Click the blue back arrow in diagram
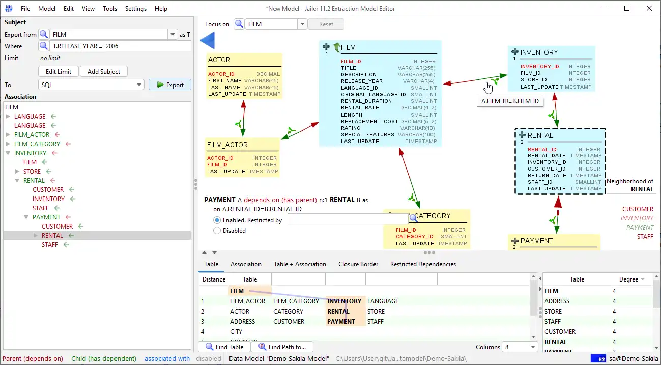The image size is (661, 365). [208, 40]
